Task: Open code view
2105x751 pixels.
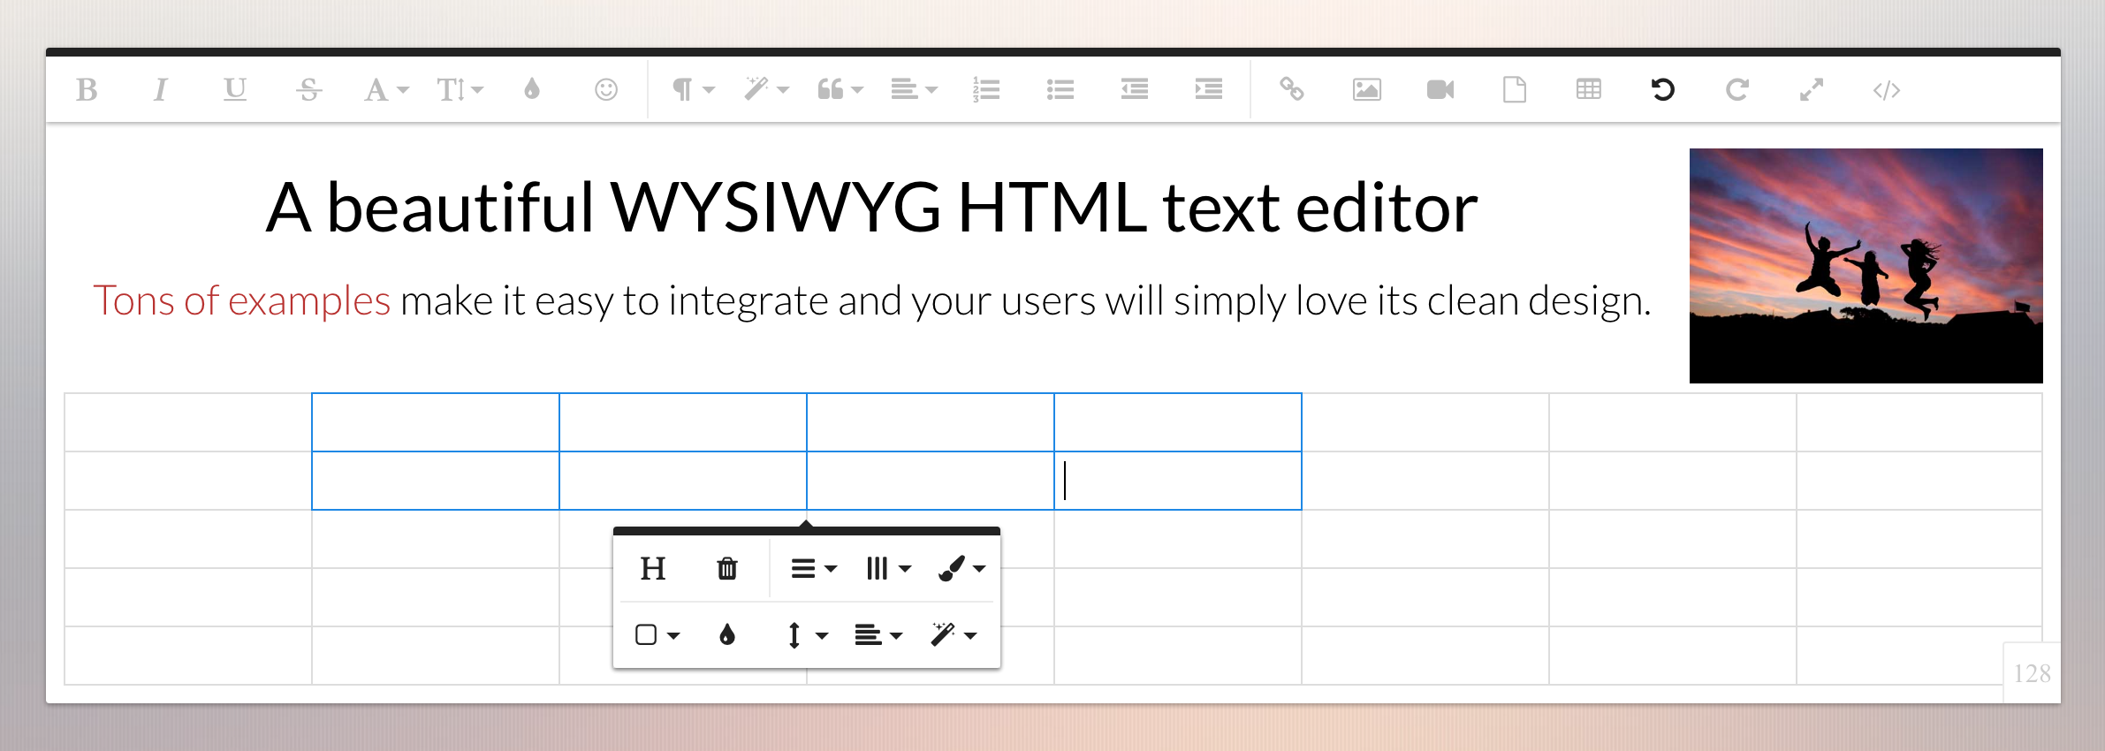Action: pyautogui.click(x=1886, y=89)
